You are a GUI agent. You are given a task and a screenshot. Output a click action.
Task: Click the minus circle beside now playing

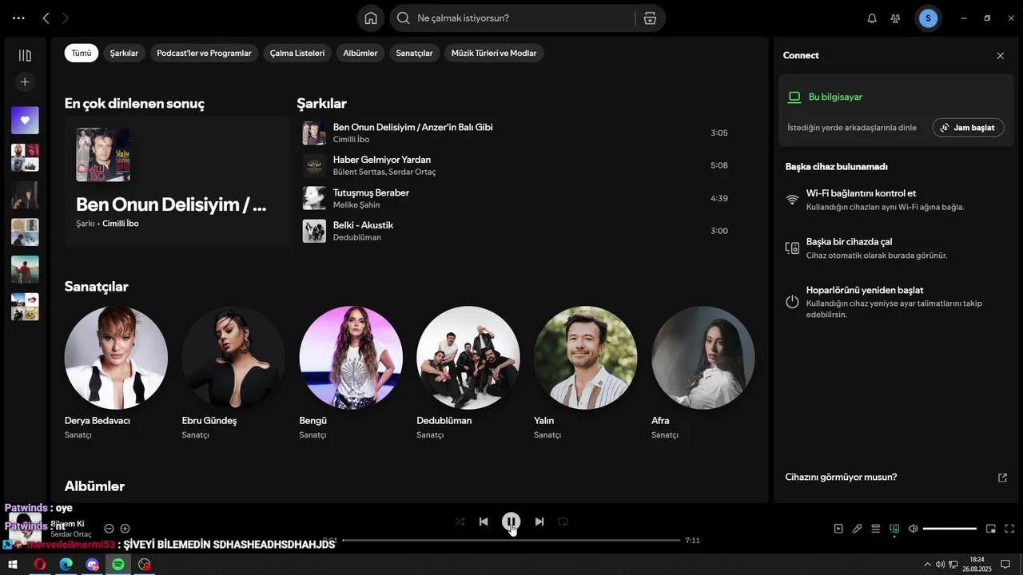click(x=109, y=529)
